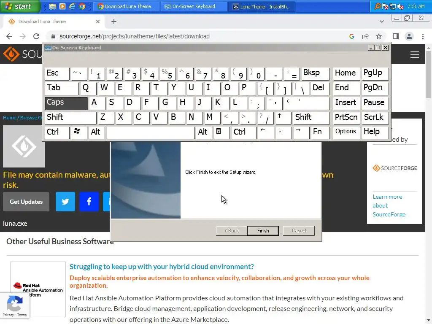This screenshot has width=432, height=324.
Task: Click the Google icon in address bar
Action: click(x=351, y=36)
